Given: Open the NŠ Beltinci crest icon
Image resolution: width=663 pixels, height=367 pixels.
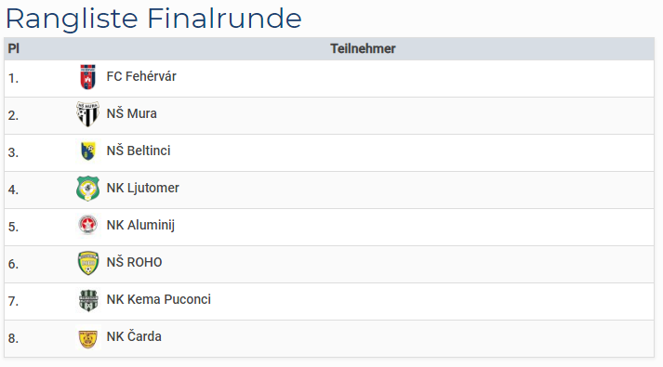Looking at the screenshot, I should click(88, 151).
